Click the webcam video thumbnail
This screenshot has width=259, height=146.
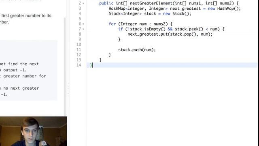(33, 131)
